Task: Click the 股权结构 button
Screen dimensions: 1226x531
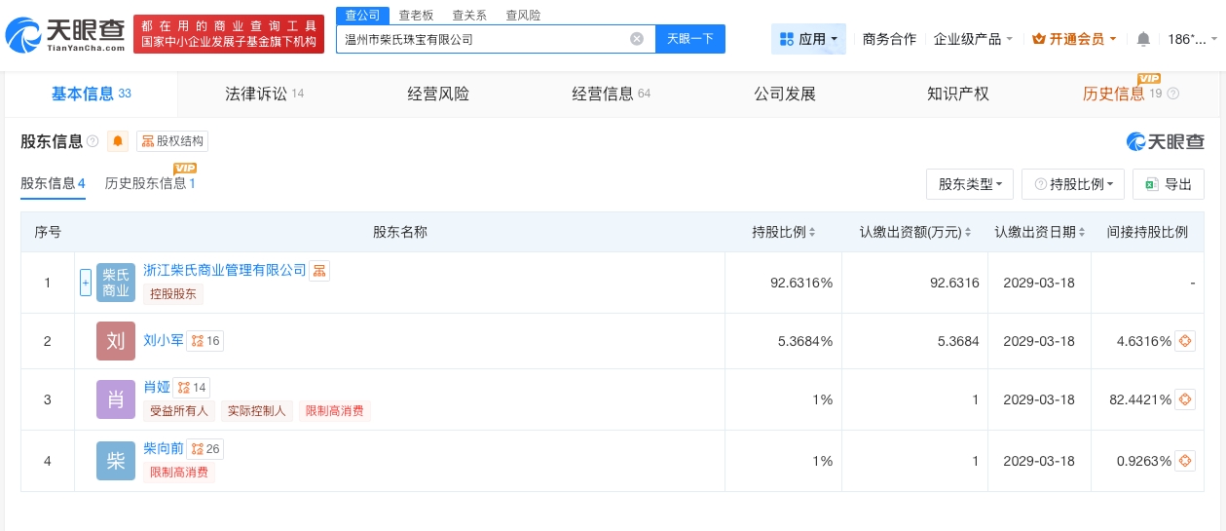Action: click(x=172, y=141)
